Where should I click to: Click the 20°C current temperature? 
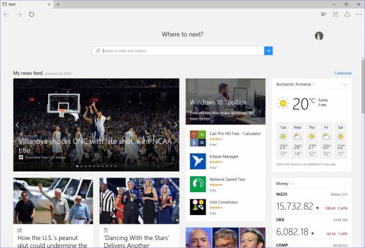click(x=304, y=104)
